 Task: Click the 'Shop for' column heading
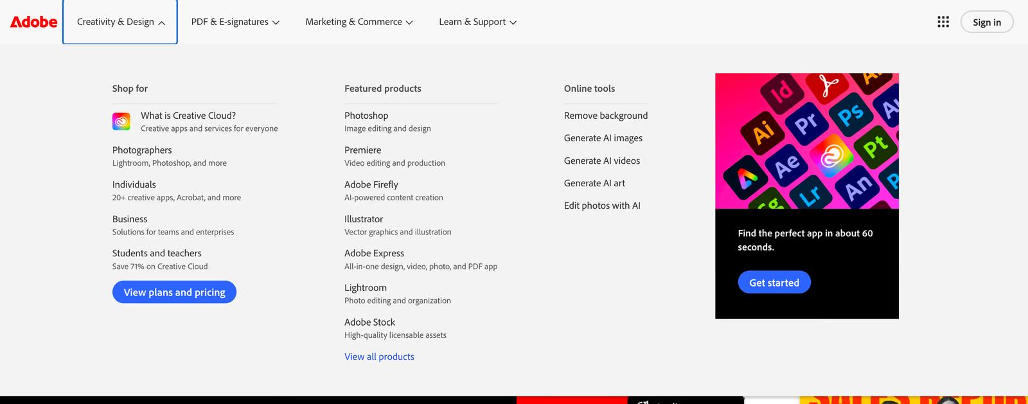tap(130, 89)
